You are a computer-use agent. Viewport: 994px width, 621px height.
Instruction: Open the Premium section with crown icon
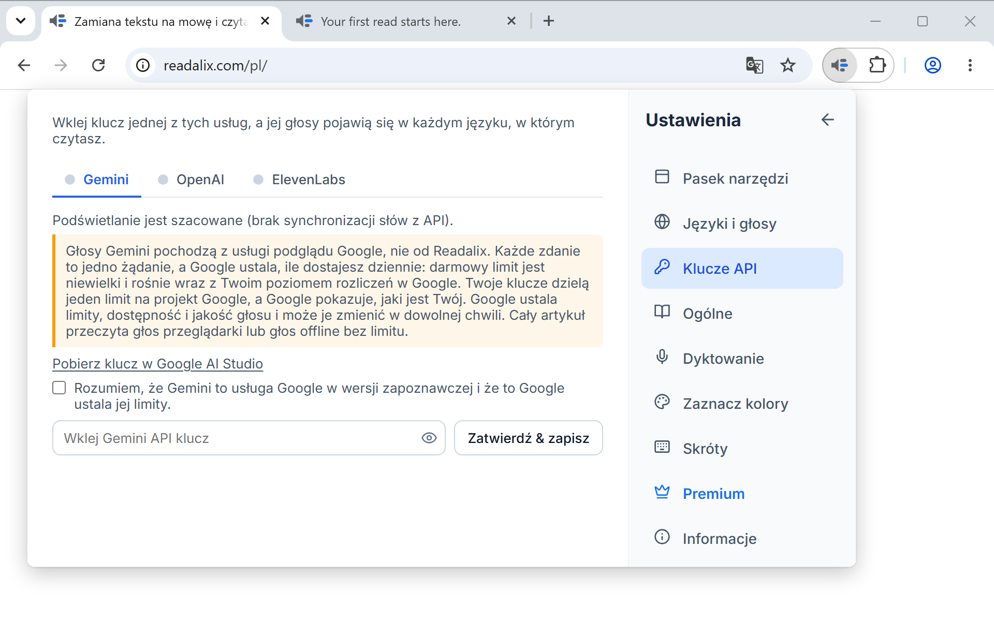point(742,494)
